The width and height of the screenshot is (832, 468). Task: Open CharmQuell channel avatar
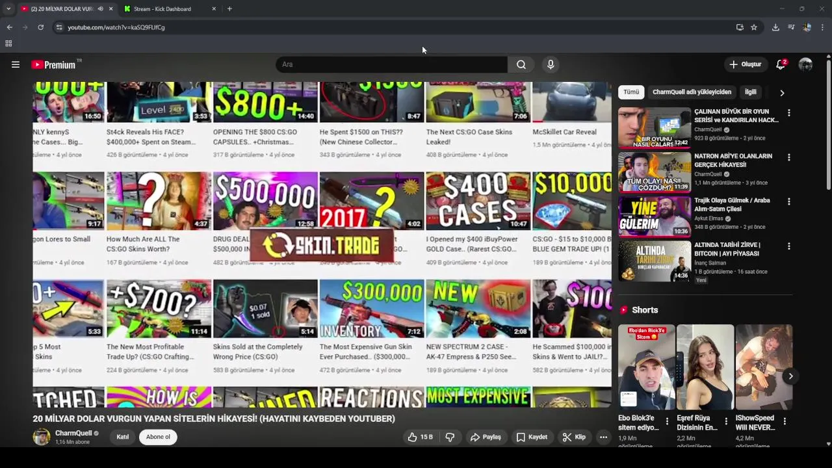pyautogui.click(x=42, y=437)
